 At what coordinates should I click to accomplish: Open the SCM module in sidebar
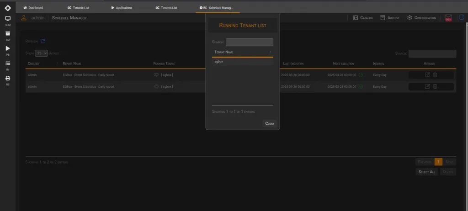(8, 21)
